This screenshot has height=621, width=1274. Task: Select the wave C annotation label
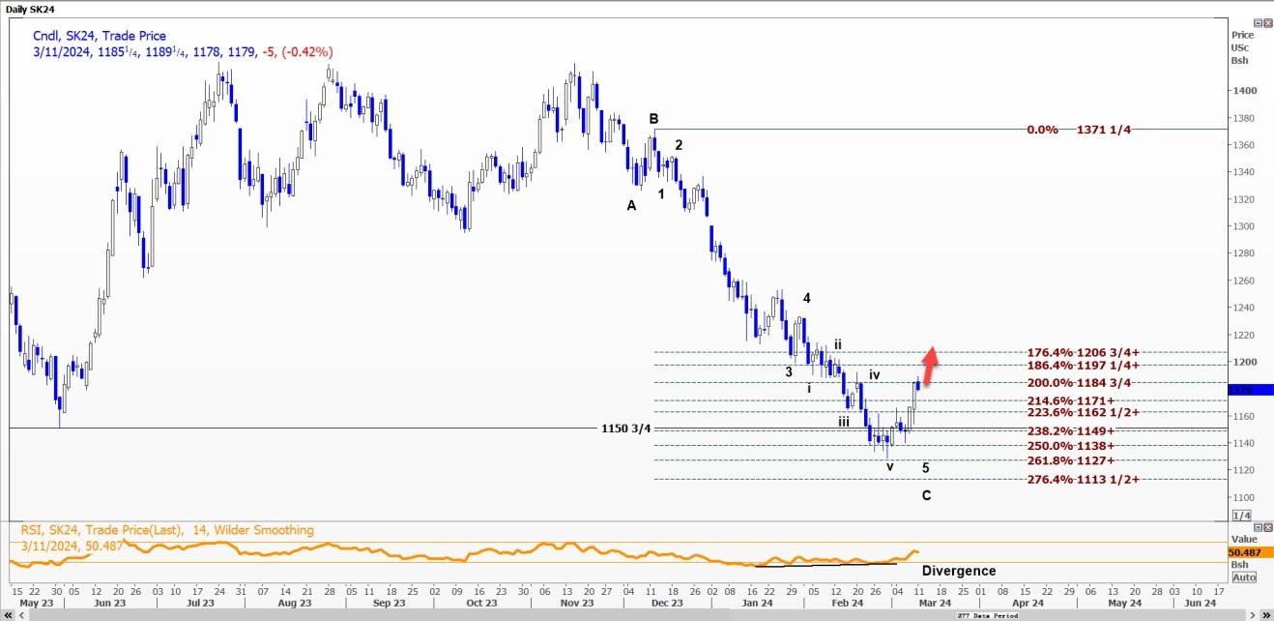926,496
